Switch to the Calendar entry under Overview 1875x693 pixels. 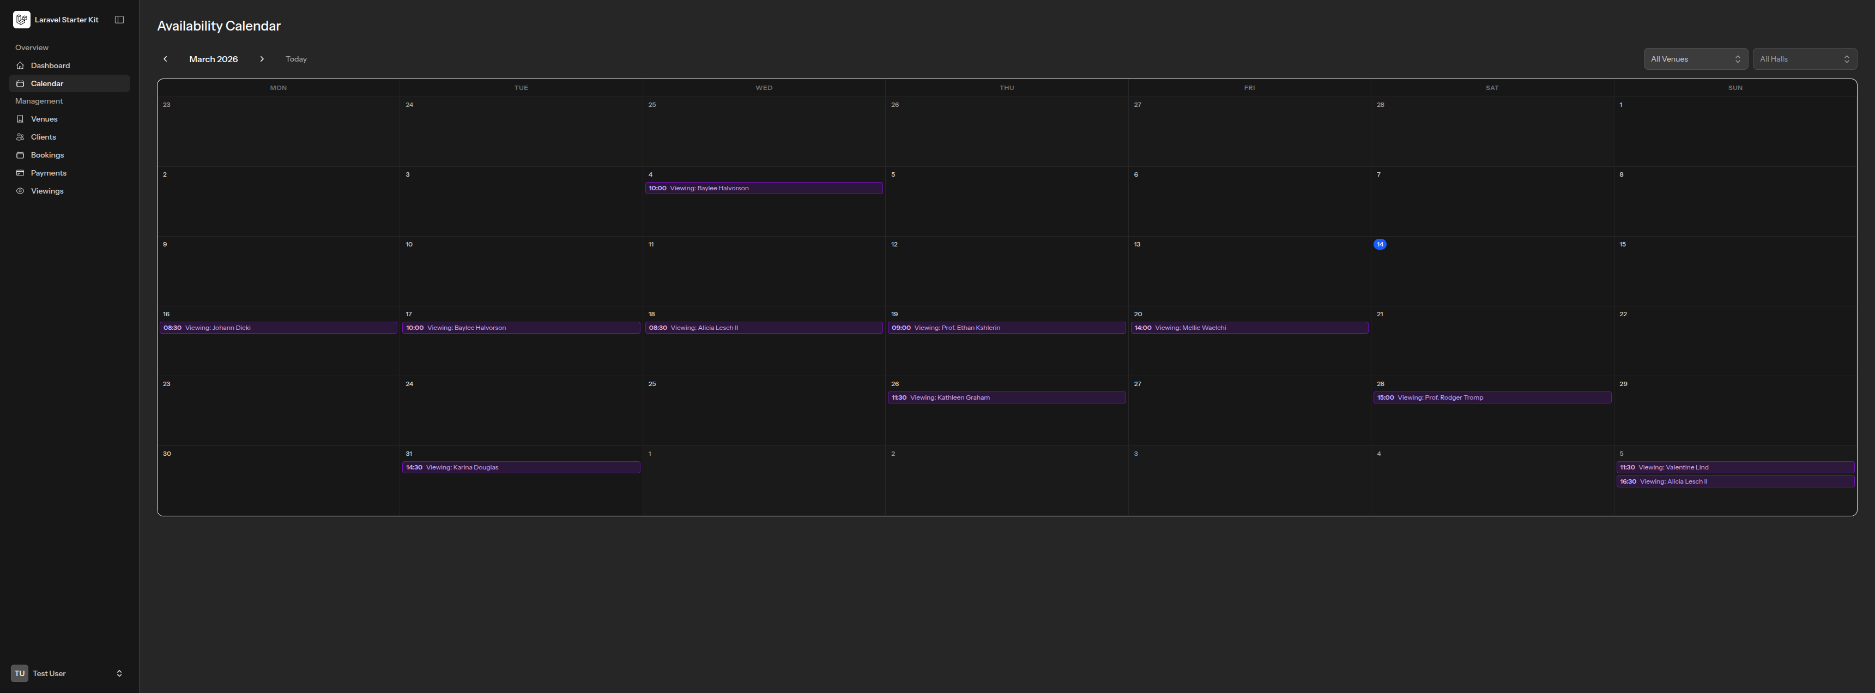pos(46,83)
